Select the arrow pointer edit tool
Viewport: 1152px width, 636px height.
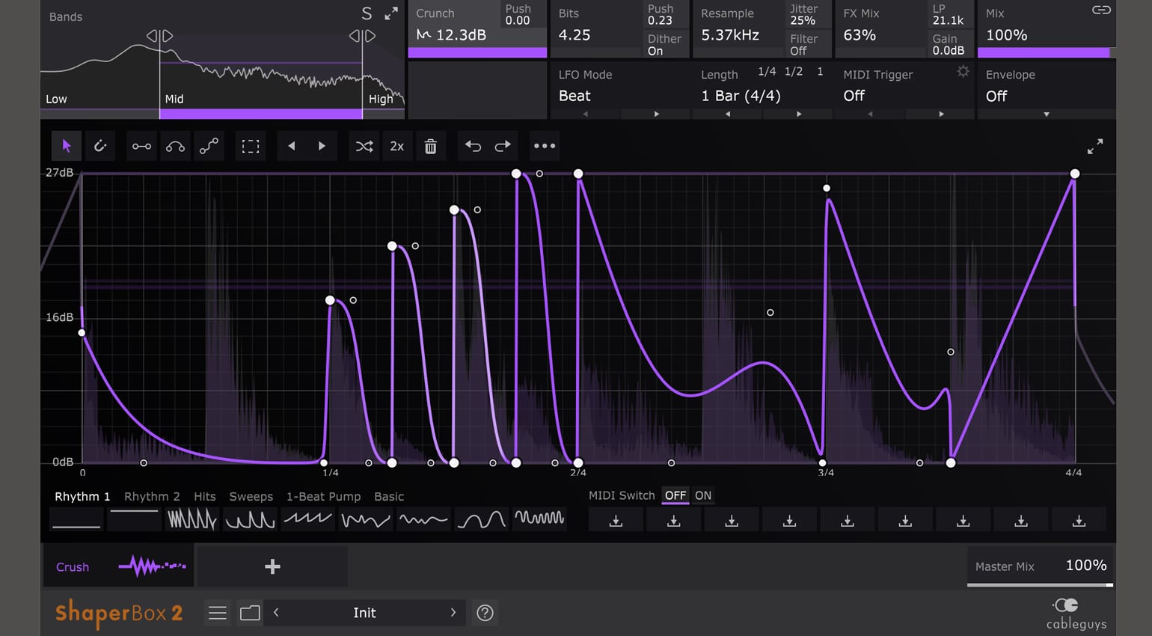[x=67, y=146]
